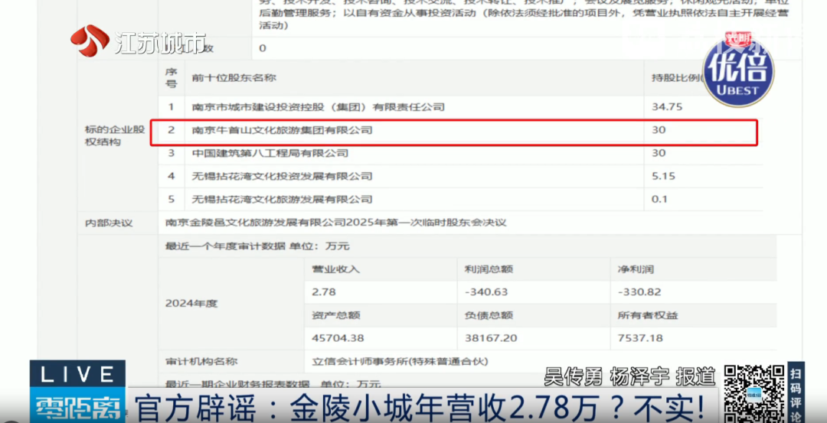
Task: Click the 营业收入 value 2.78
Action: point(324,292)
